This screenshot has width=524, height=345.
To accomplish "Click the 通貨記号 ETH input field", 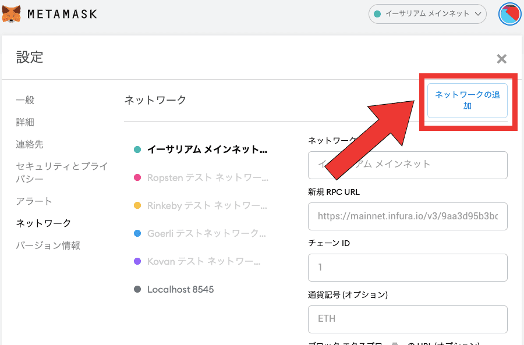I will coord(408,319).
